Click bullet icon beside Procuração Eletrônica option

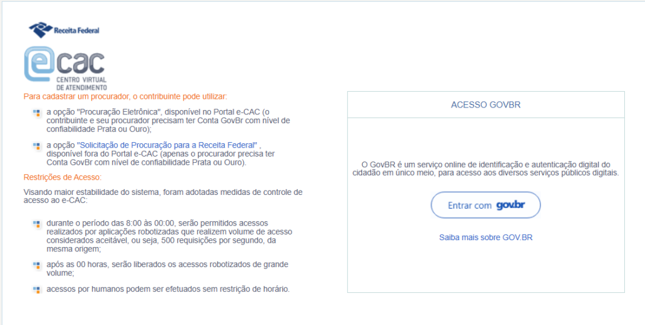36,113
